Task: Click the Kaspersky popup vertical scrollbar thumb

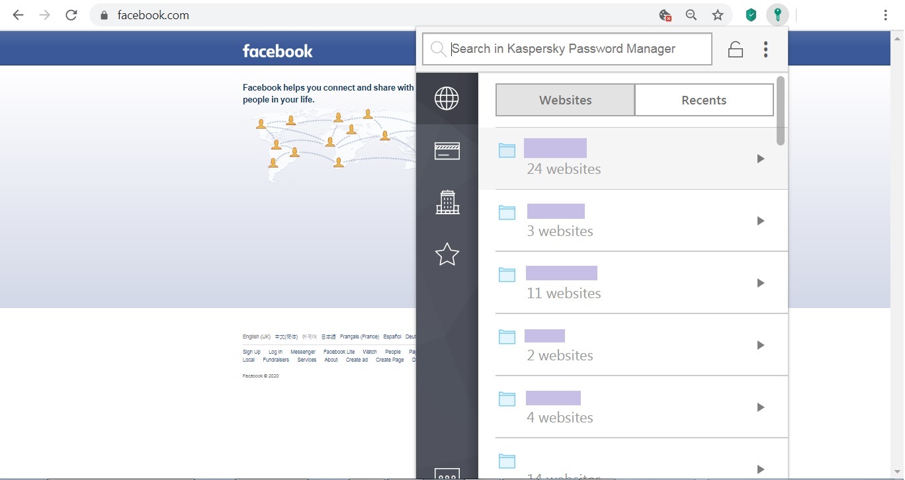Action: pos(781,110)
